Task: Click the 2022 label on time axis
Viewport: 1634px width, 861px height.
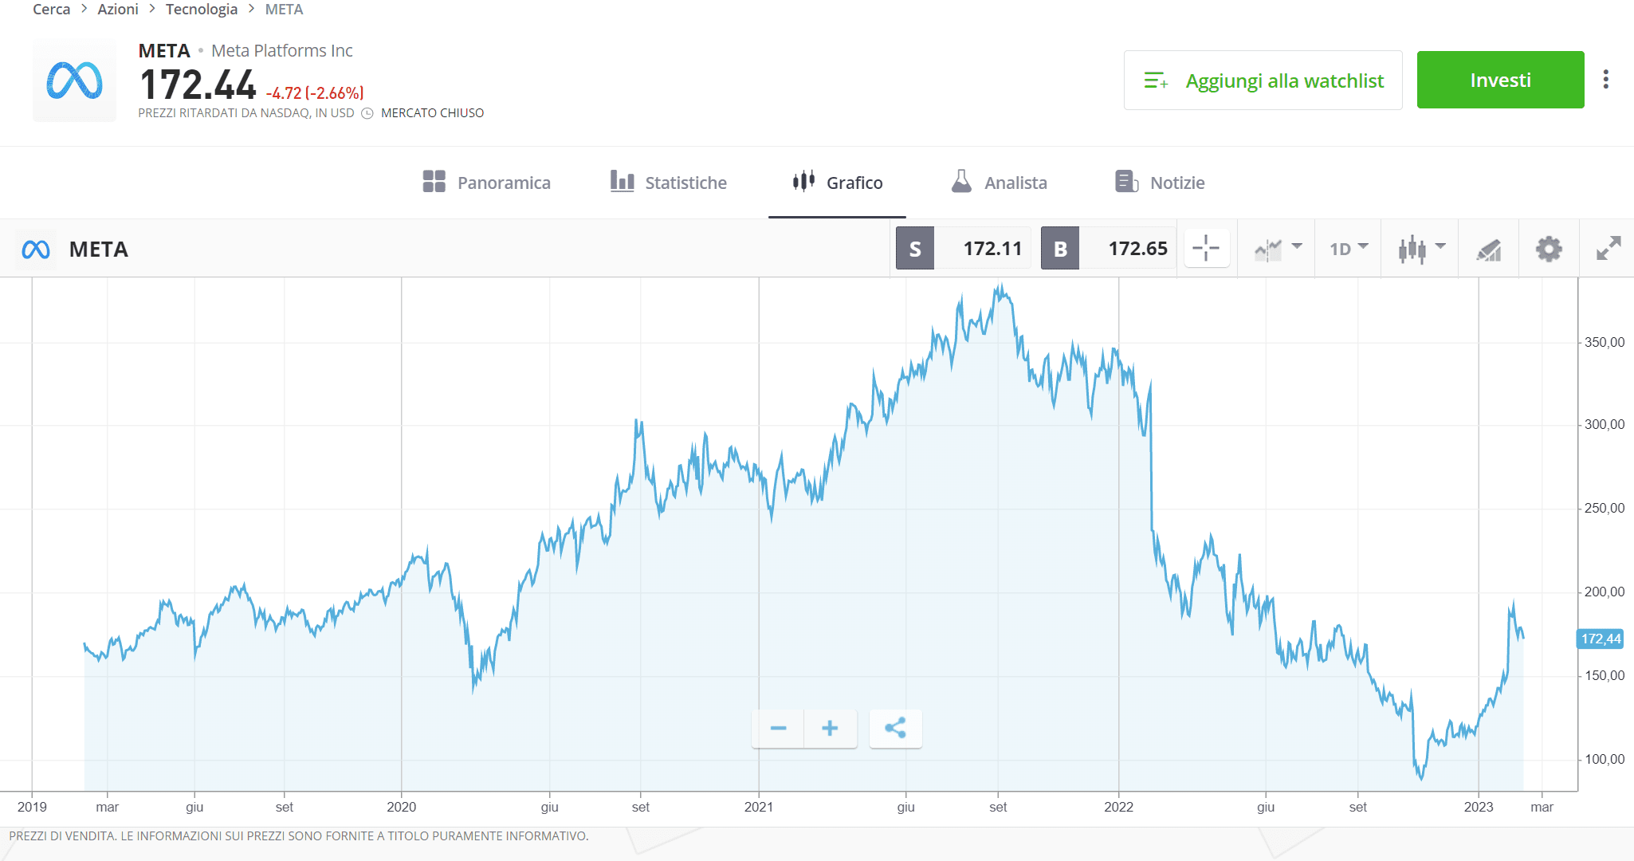Action: [x=1118, y=807]
